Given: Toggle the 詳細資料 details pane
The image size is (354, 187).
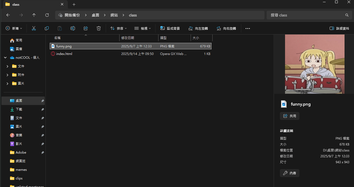Looking at the screenshot, I should click(339, 28).
